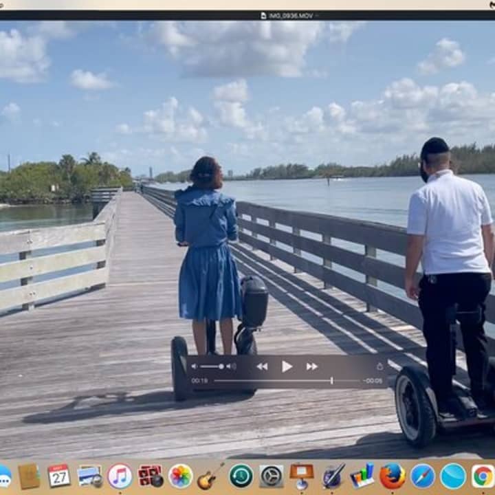Viewport: 495px width, 495px height.
Task: Open Time Machine from the dock
Action: [241, 476]
